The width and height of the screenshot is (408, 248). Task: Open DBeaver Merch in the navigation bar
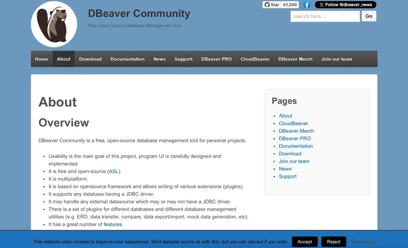coord(295,59)
